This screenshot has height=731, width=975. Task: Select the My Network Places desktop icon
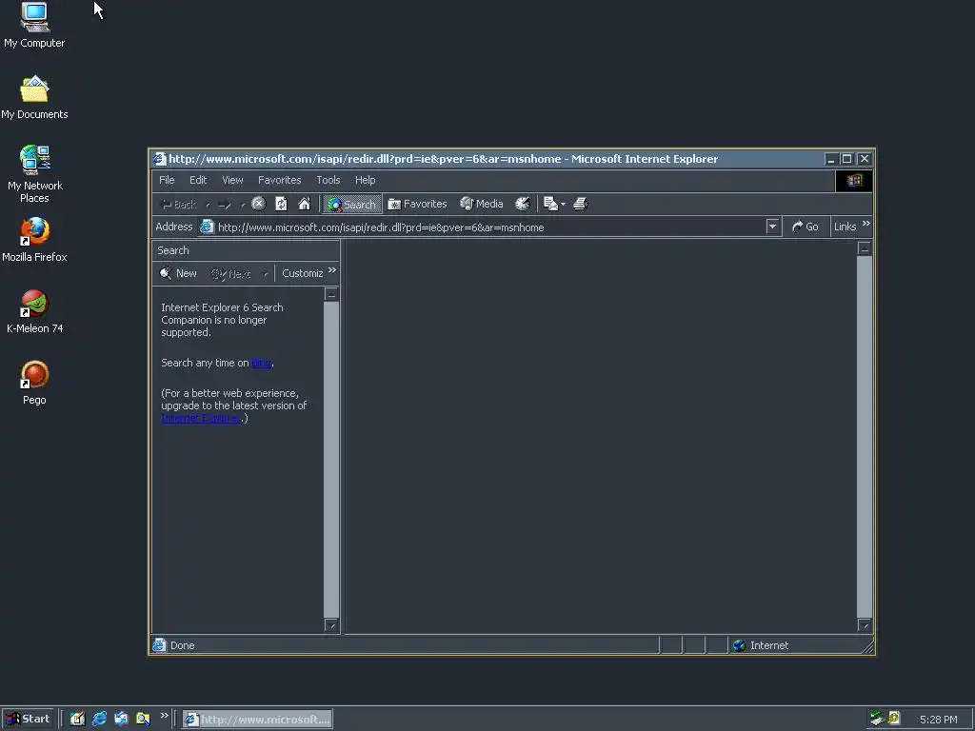pos(34,174)
